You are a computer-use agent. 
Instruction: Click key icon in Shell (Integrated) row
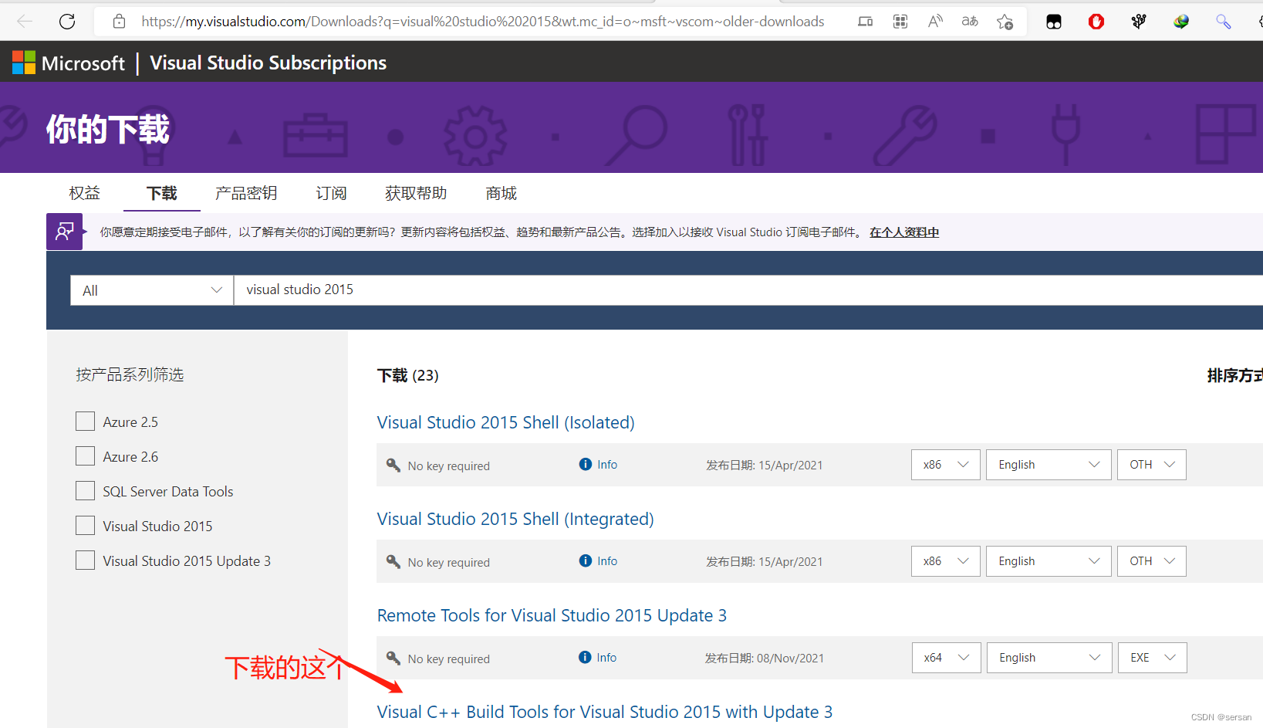[x=393, y=561]
